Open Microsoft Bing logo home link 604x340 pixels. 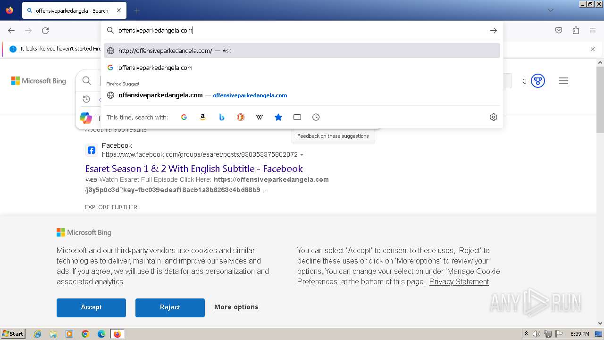[x=39, y=81]
